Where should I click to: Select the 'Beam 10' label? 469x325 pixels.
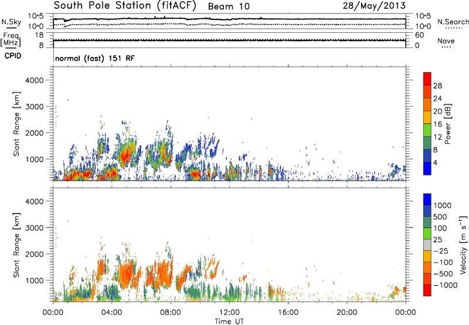tap(229, 6)
